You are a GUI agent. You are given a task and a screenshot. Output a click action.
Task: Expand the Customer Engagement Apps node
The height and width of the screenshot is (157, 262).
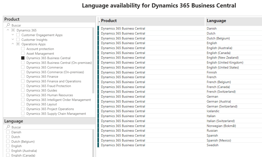point(13,35)
